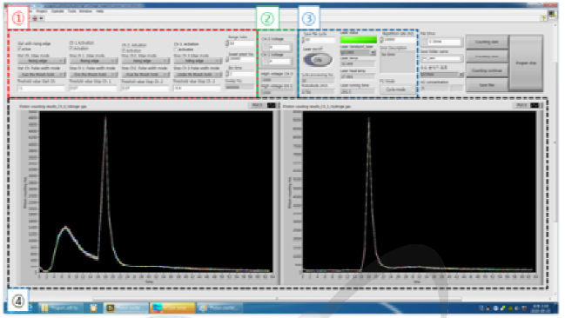Open Start Ch. Edge mode dropdown

pyautogui.click(x=42, y=61)
